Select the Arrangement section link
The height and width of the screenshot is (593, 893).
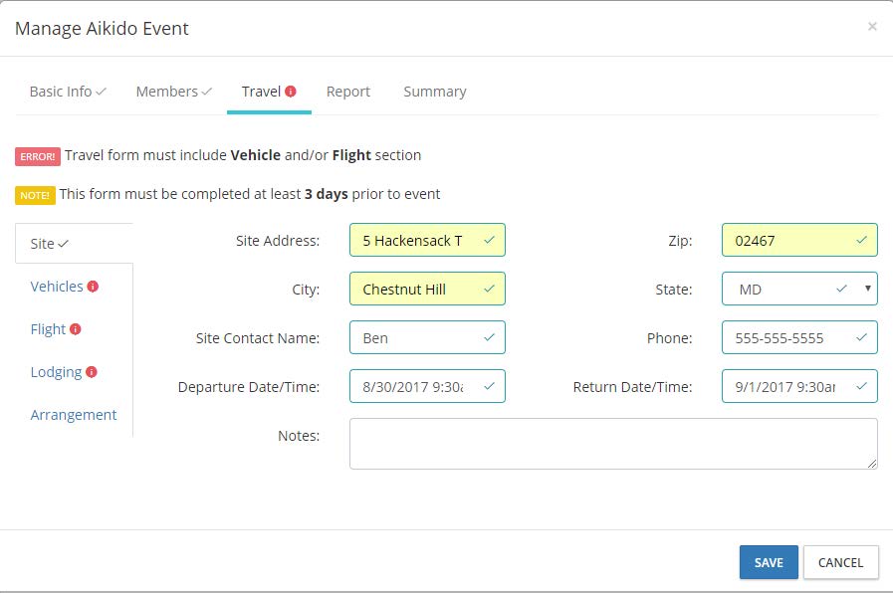pyautogui.click(x=74, y=414)
